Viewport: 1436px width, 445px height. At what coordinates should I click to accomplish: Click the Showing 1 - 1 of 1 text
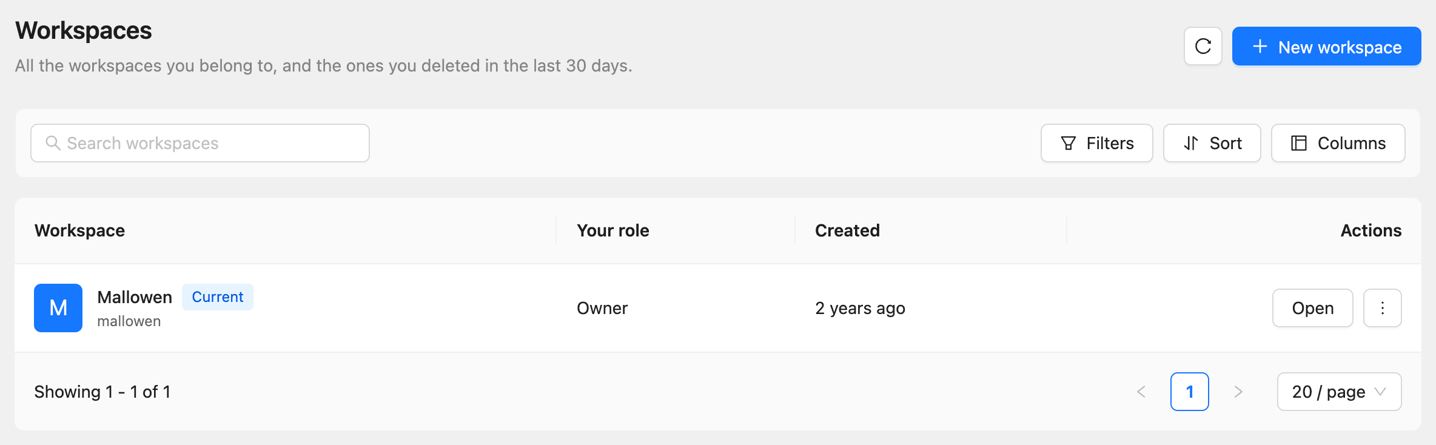[102, 392]
